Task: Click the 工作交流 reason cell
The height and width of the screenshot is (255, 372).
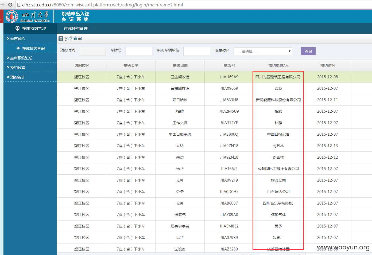Action: coord(180,123)
